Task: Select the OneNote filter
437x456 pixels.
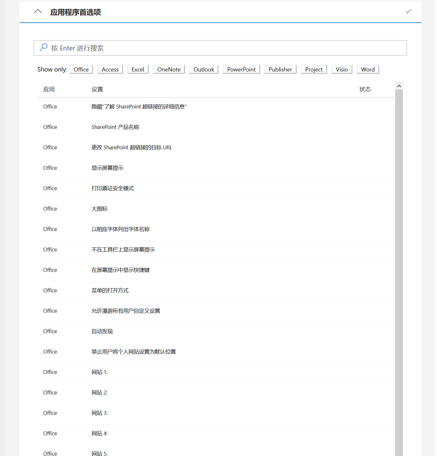Action: tap(169, 69)
